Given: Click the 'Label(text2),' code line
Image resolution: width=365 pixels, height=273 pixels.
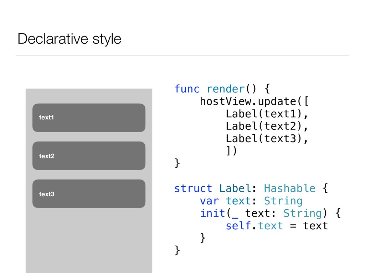Looking at the screenshot, I should tap(267, 126).
